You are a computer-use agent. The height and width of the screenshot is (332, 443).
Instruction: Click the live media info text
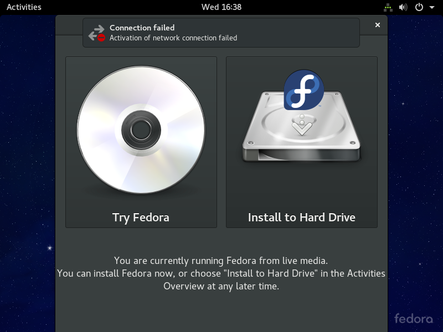pyautogui.click(x=221, y=273)
